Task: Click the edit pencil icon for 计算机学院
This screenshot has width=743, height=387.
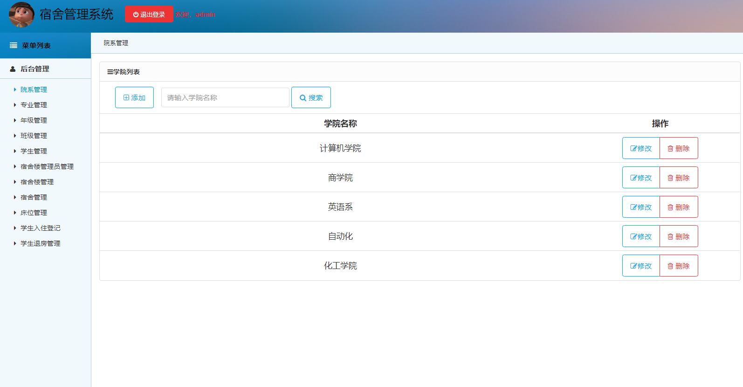Action: coord(633,148)
